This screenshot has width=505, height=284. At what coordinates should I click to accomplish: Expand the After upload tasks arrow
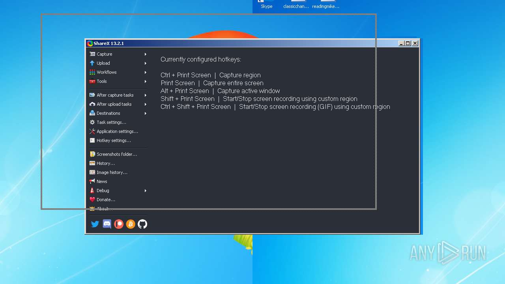tap(146, 104)
